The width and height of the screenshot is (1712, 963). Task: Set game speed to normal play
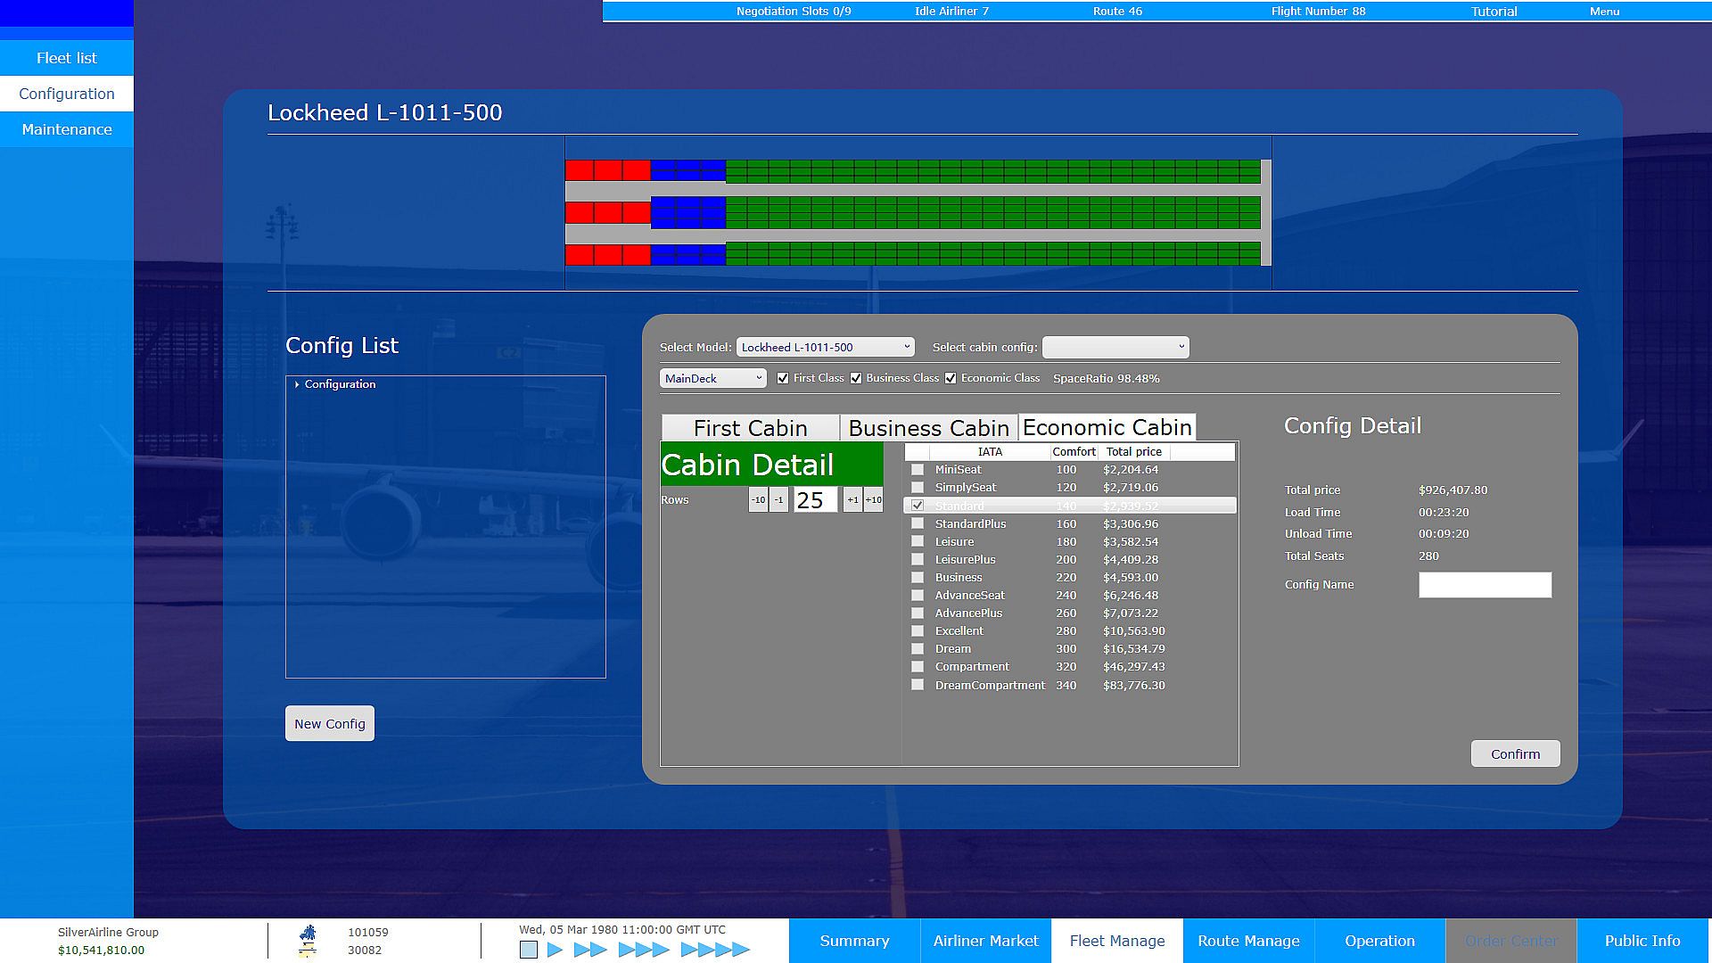point(555,950)
